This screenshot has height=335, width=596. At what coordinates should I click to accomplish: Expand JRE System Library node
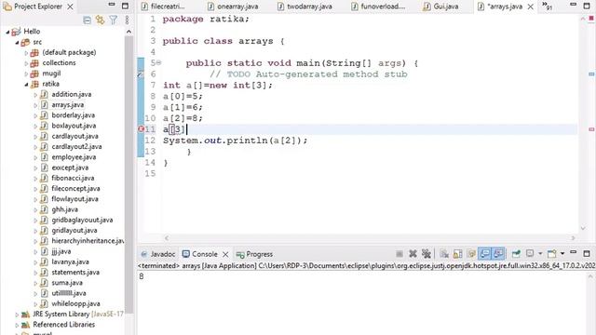17,315
